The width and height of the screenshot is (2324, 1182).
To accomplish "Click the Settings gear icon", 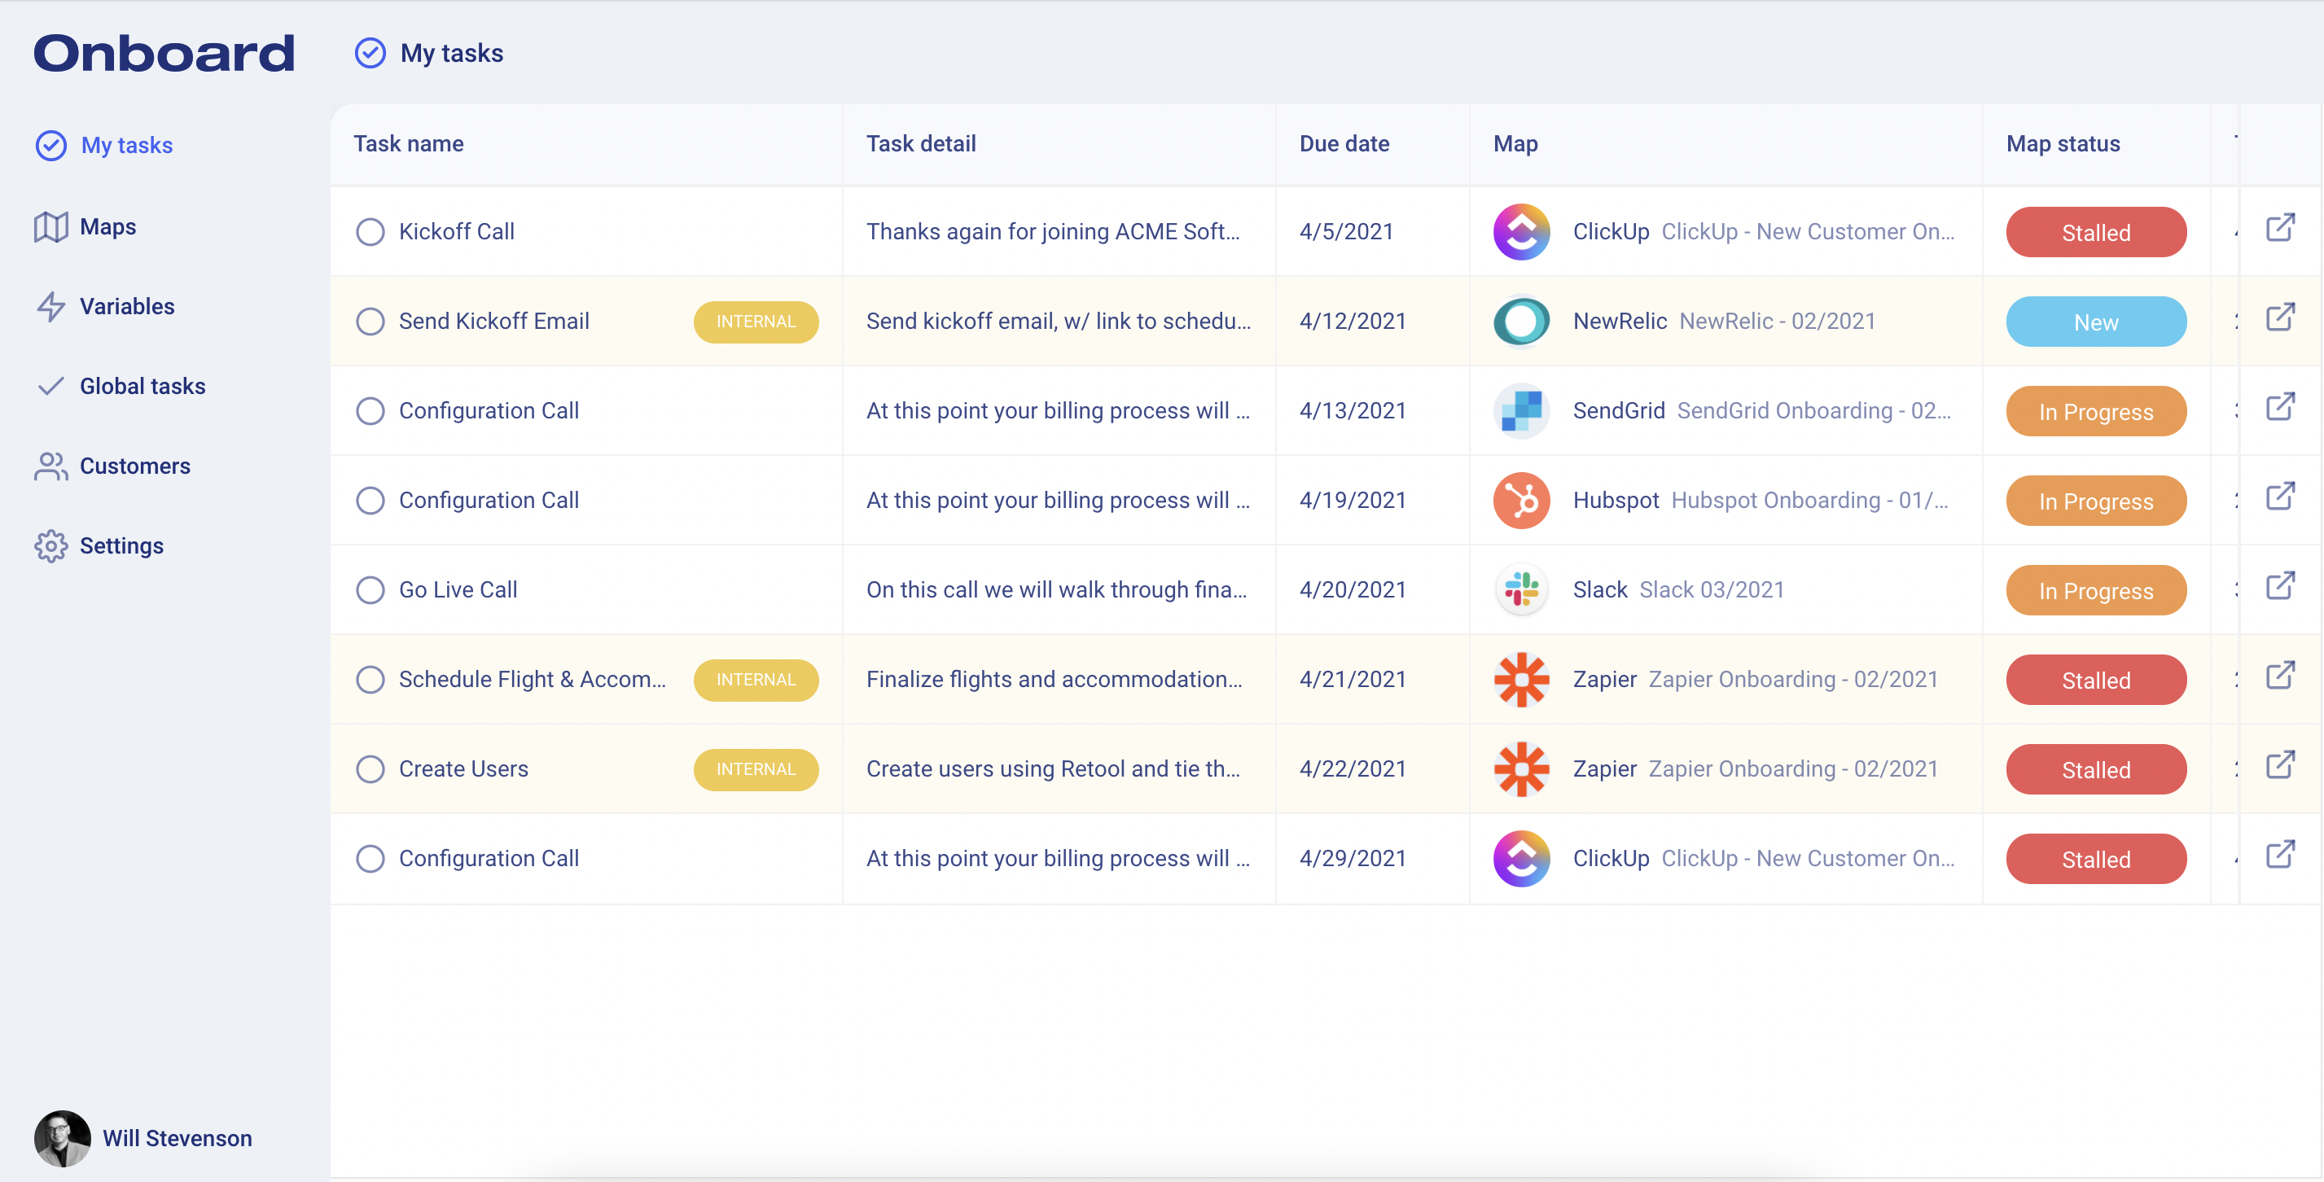I will click(50, 545).
